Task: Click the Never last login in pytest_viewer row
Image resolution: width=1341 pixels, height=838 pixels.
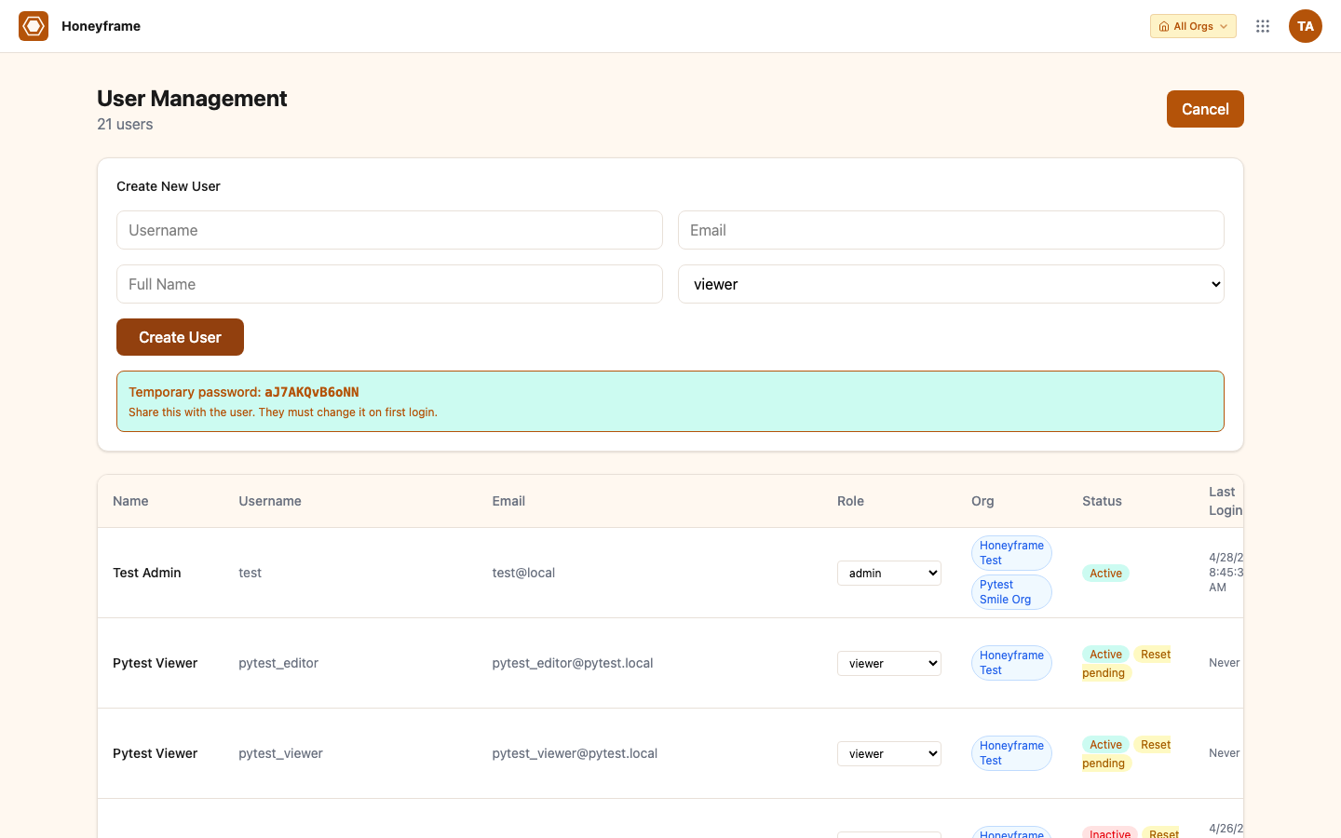Action: click(1225, 753)
